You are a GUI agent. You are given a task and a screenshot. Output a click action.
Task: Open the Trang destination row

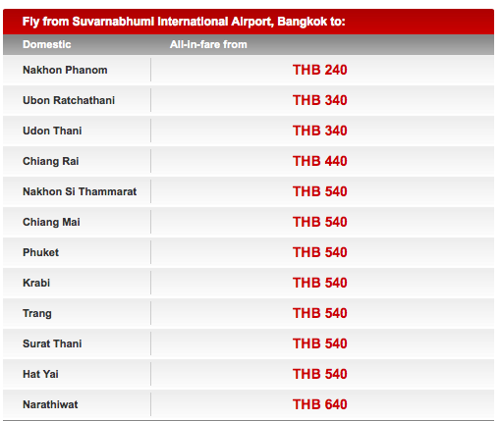tap(249, 313)
